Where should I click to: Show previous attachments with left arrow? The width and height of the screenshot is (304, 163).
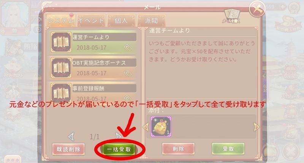[x=146, y=127]
